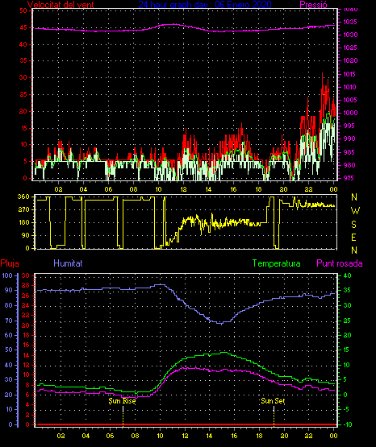
Task: Click the 1000 value on pressure axis
Action: coord(349,113)
